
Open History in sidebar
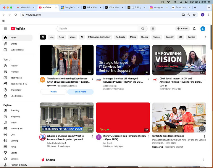[x=17, y=66]
